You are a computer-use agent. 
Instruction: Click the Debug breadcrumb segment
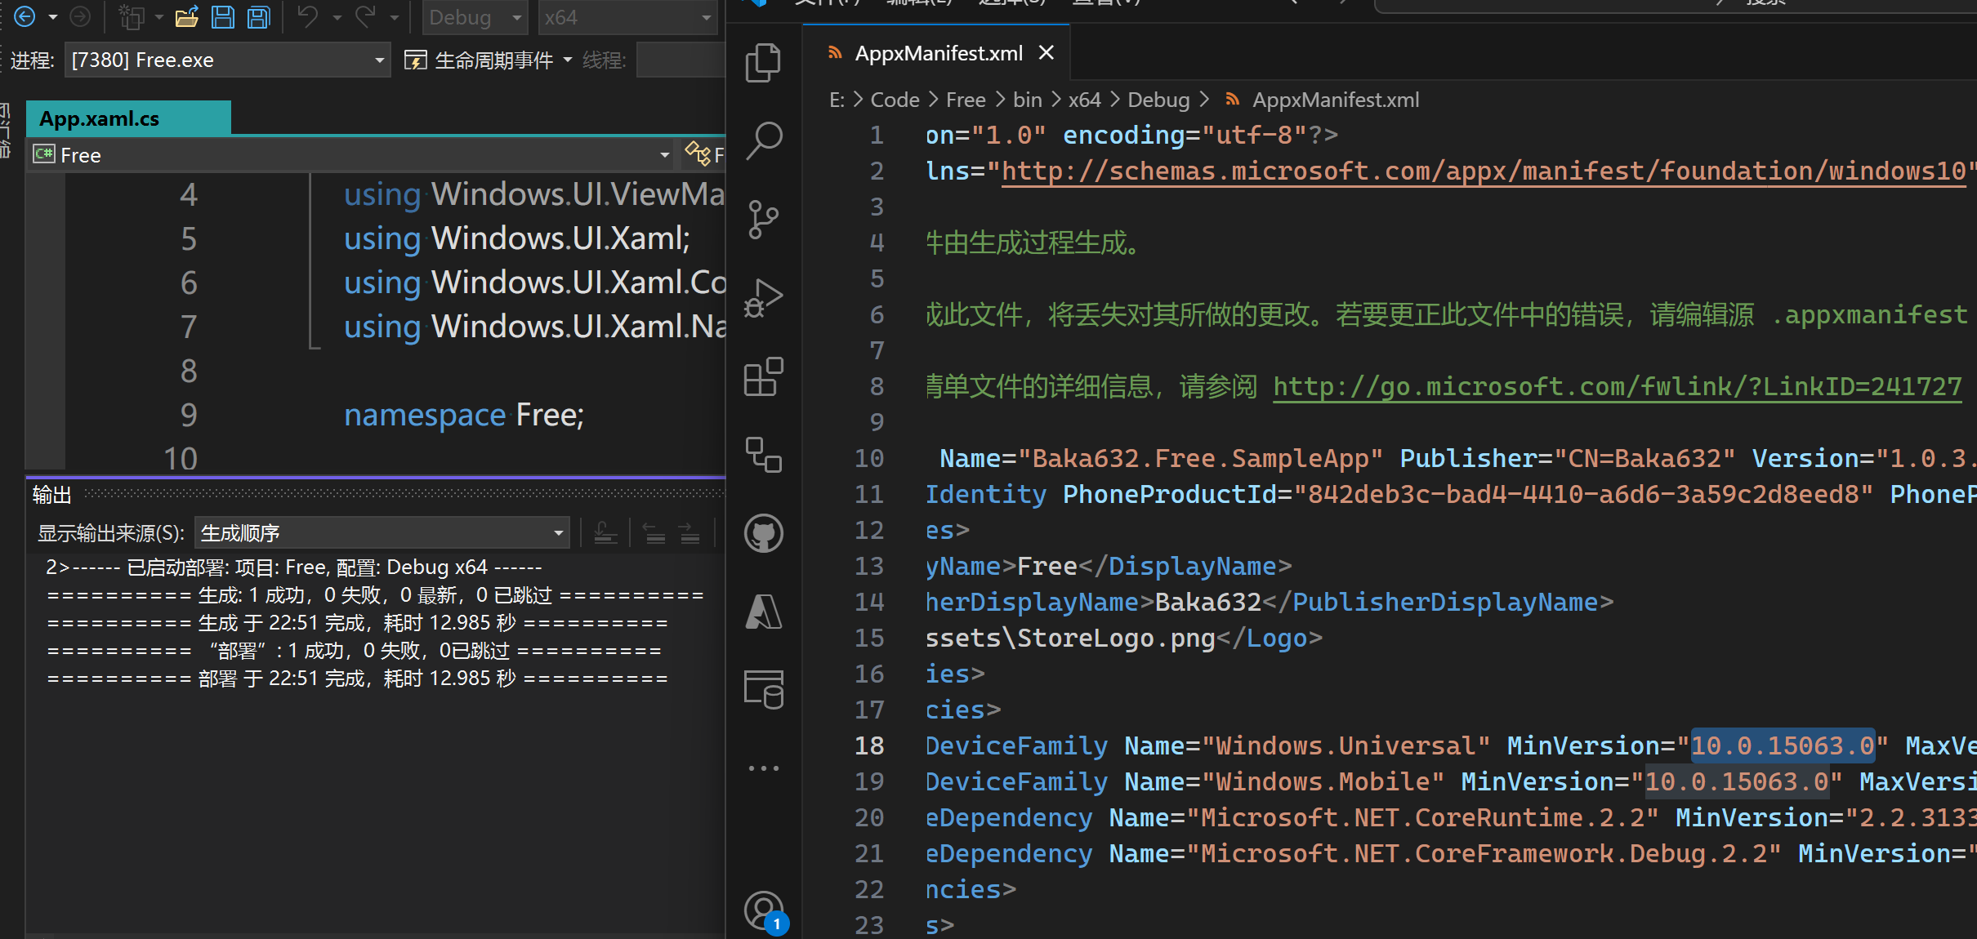coord(1158,100)
